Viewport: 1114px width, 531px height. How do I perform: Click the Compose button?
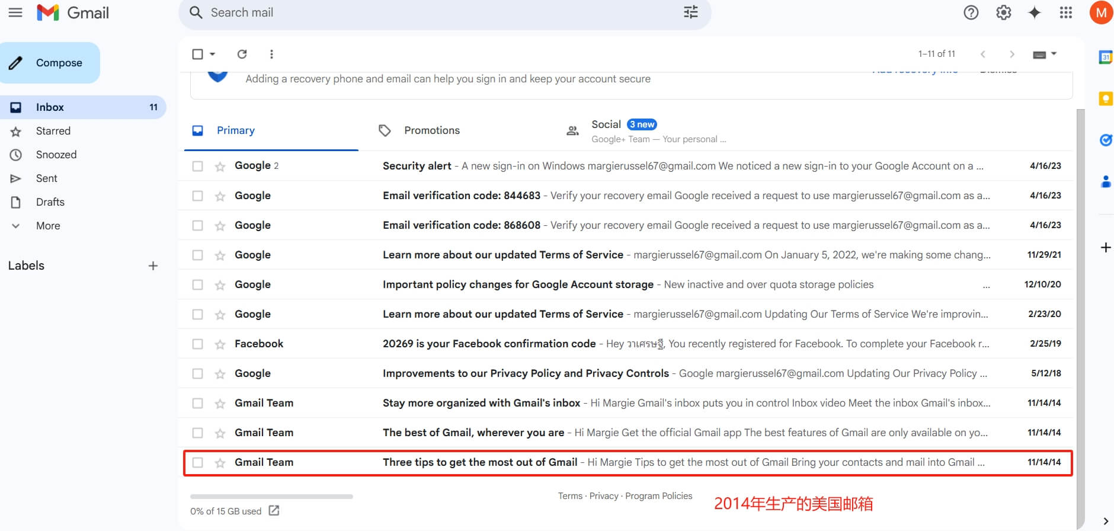click(50, 63)
